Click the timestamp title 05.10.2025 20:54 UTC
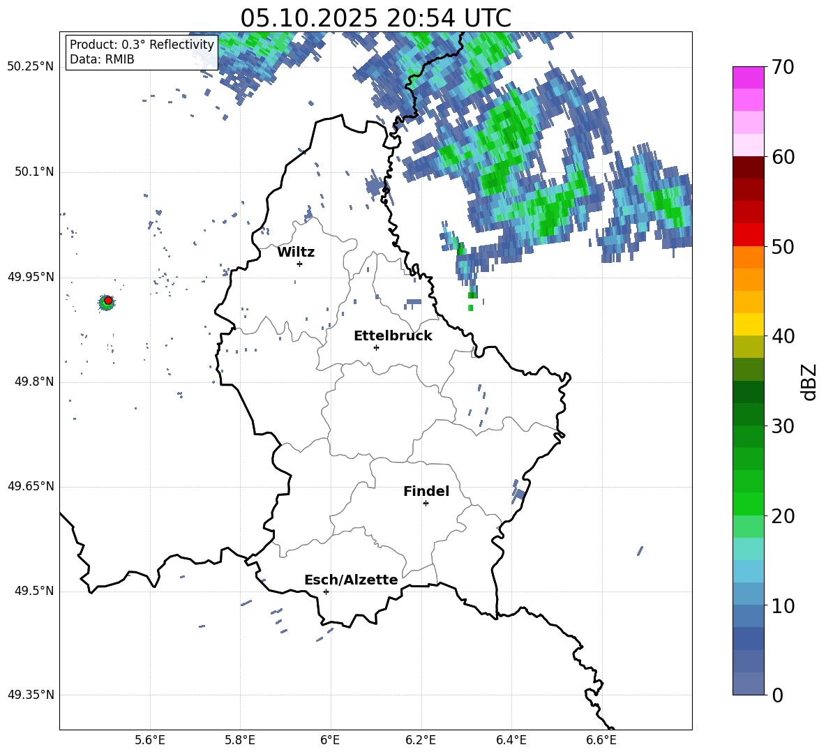Viewport: 826px width, 754px height. pyautogui.click(x=375, y=18)
